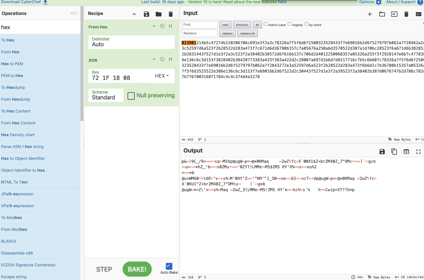Load a saved recipe via folder icon
The height and width of the screenshot is (280, 424).
click(159, 14)
